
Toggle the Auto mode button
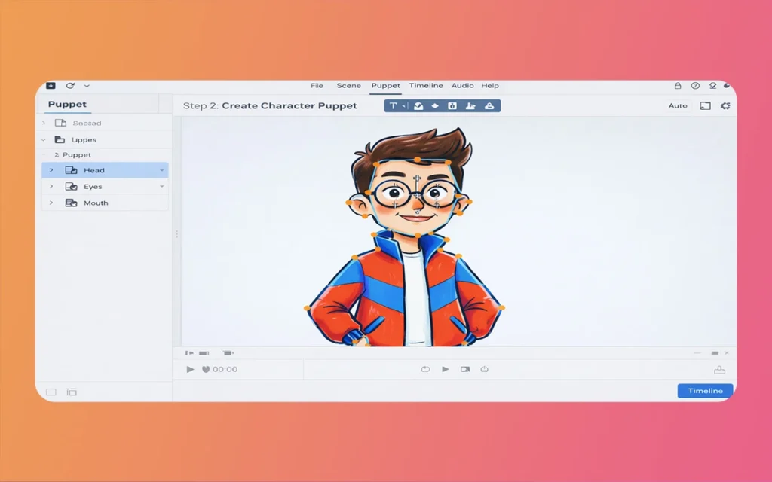(678, 106)
